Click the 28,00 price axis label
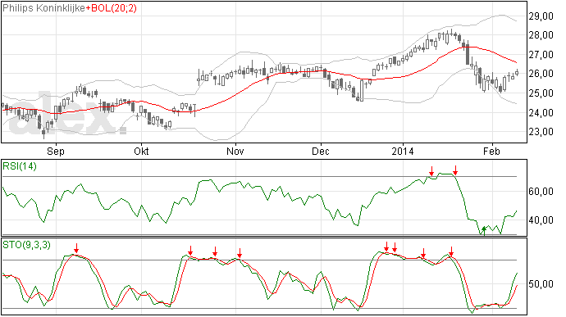Viewport: 566px width, 317px height. pos(541,35)
